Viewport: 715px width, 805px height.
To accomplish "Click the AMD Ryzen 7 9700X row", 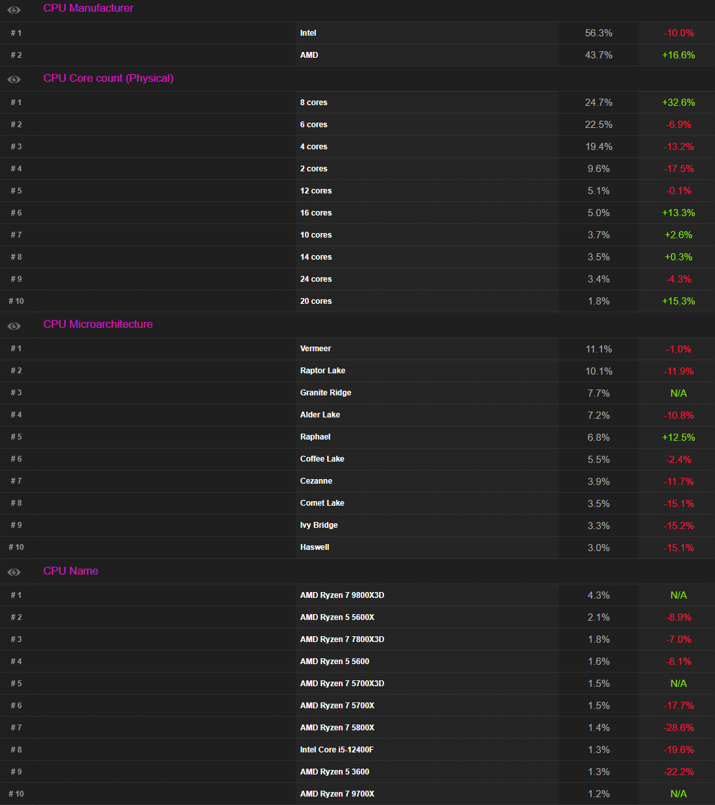I will (337, 794).
